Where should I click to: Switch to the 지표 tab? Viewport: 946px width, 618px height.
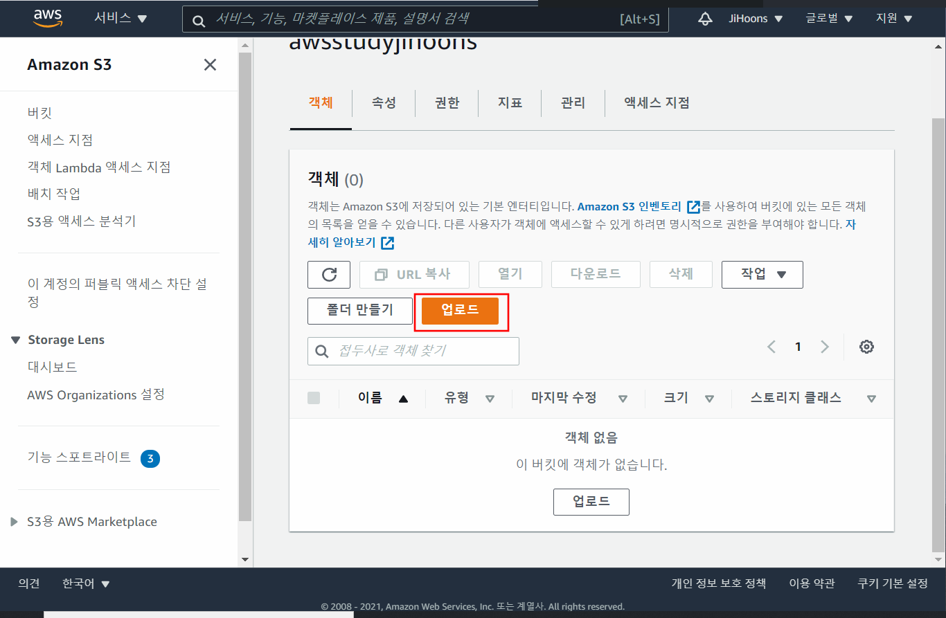(510, 103)
